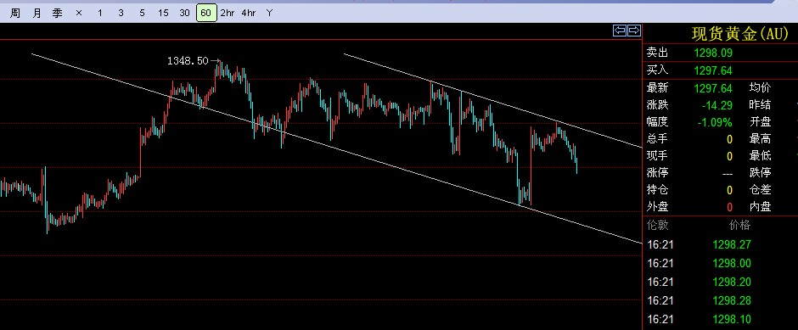Switch to the weekly 周 period
This screenshot has width=798, height=330.
(15, 14)
